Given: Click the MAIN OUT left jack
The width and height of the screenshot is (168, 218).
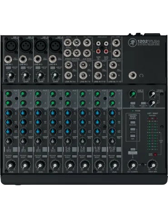Looking at the screenshot, I should [x=116, y=43].
